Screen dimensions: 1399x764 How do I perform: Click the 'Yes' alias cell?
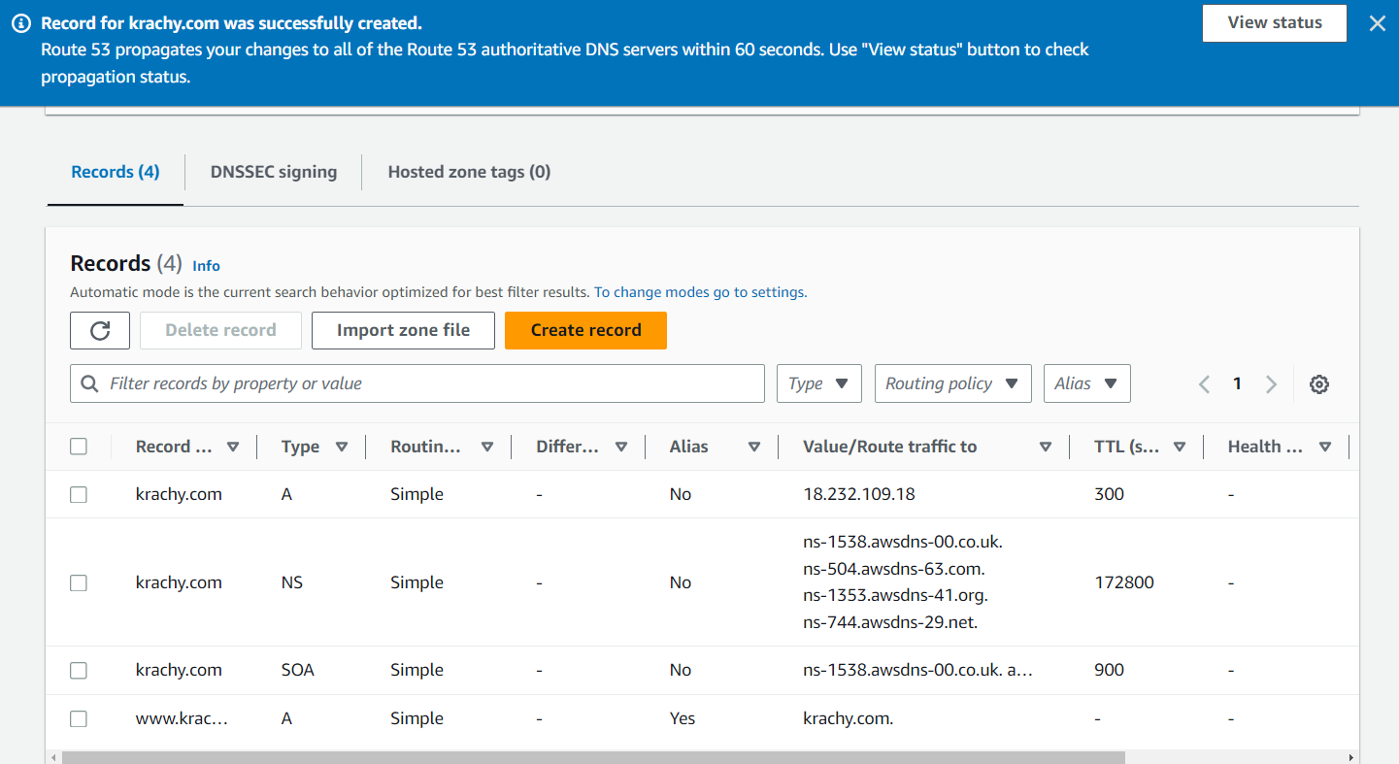pos(683,718)
